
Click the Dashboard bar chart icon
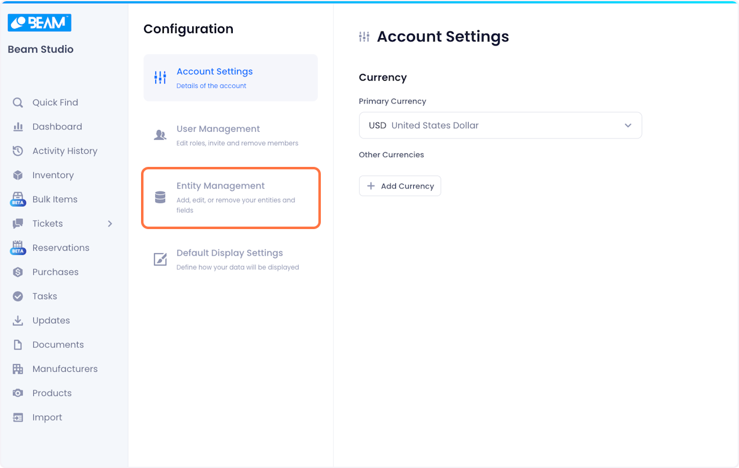click(18, 127)
